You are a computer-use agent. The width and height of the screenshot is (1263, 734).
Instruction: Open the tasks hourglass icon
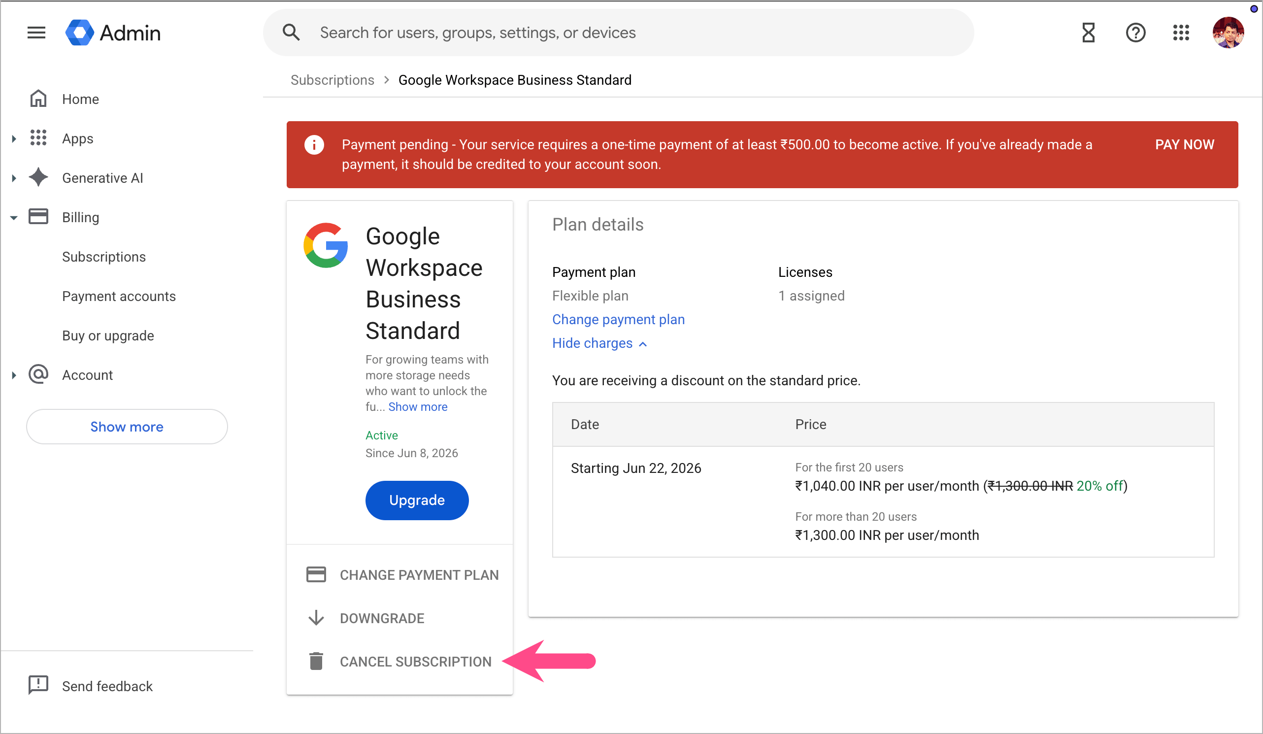1088,33
